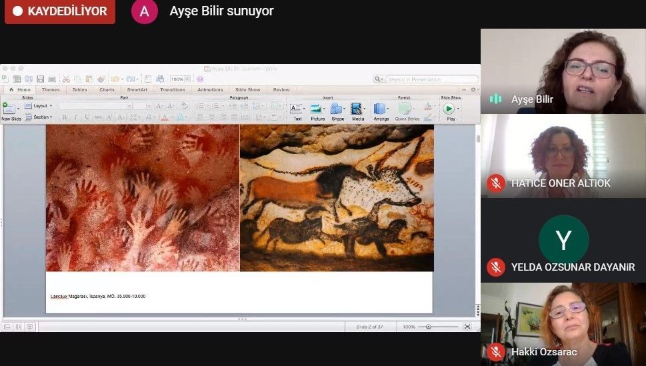
Task: Toggle YELDA OZSUNAR DAYANIR's muted mic icon
Action: coord(495,267)
